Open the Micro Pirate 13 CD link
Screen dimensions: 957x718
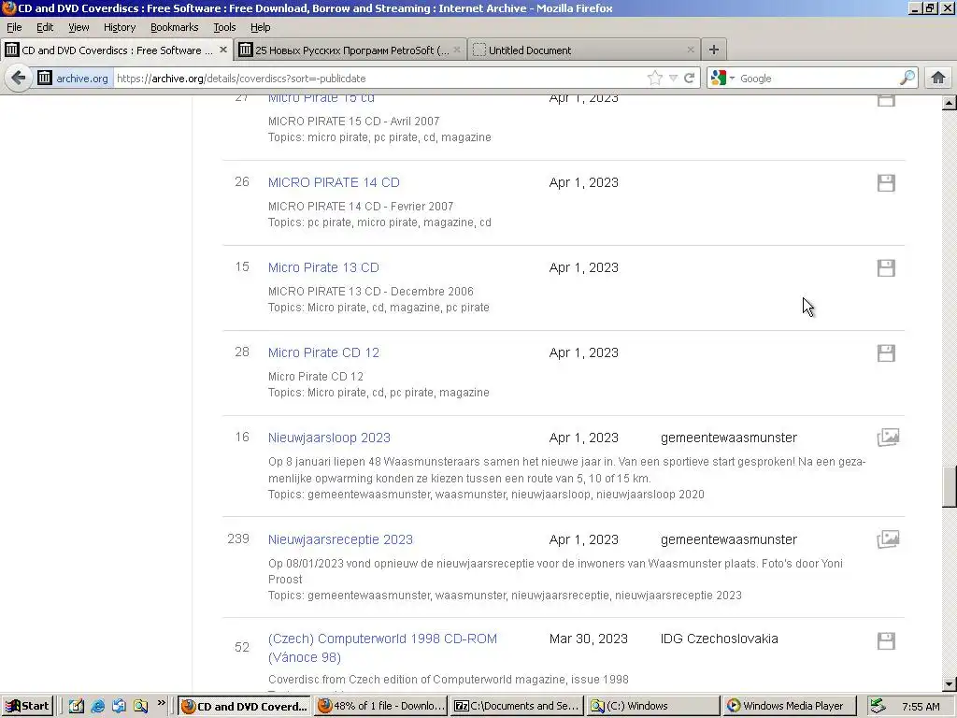[x=323, y=267]
